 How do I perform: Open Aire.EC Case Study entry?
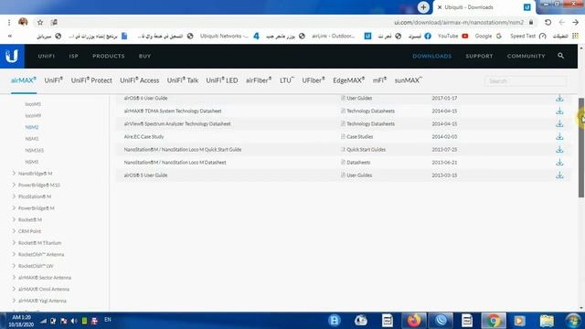click(144, 136)
